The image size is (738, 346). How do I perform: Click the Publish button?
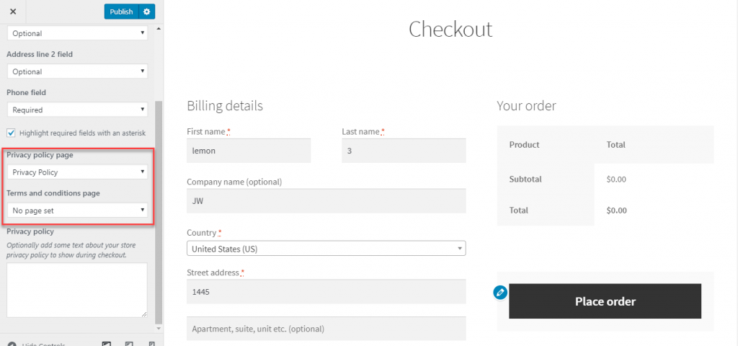[121, 12]
